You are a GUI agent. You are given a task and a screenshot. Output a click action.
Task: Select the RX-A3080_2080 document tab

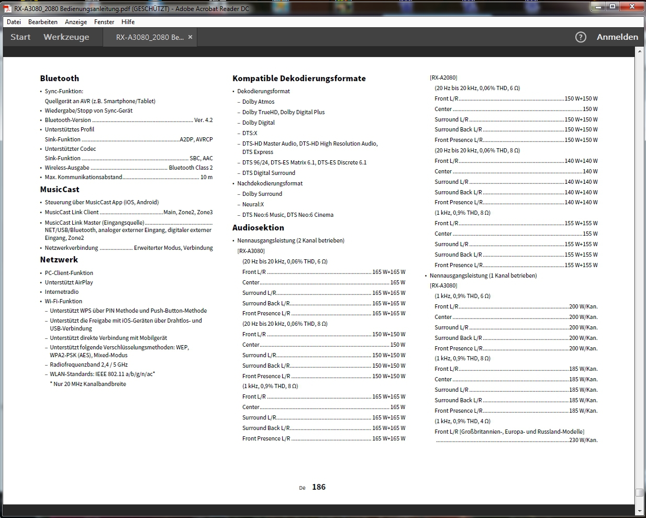[150, 37]
